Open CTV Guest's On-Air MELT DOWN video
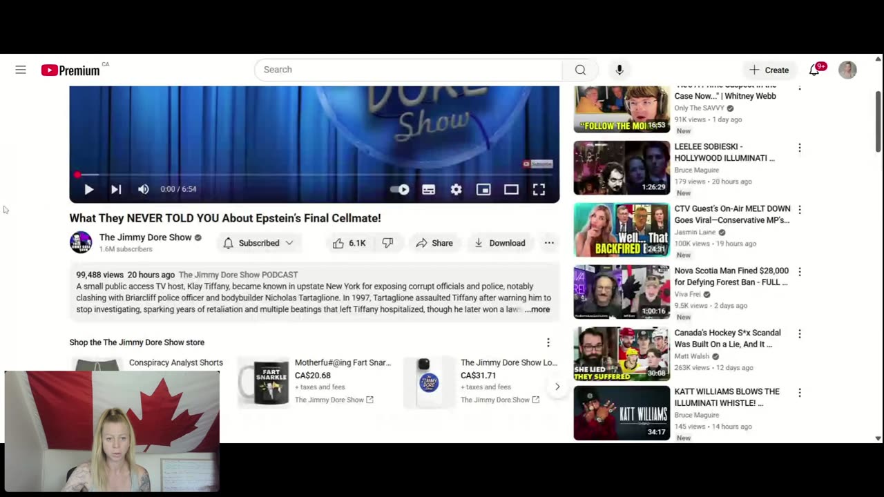Viewport: 884px width, 497px height. pyautogui.click(x=732, y=214)
